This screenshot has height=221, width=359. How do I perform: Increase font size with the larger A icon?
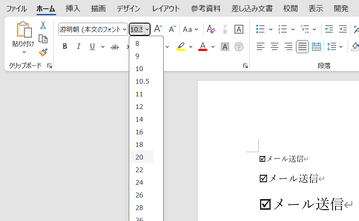(158, 29)
